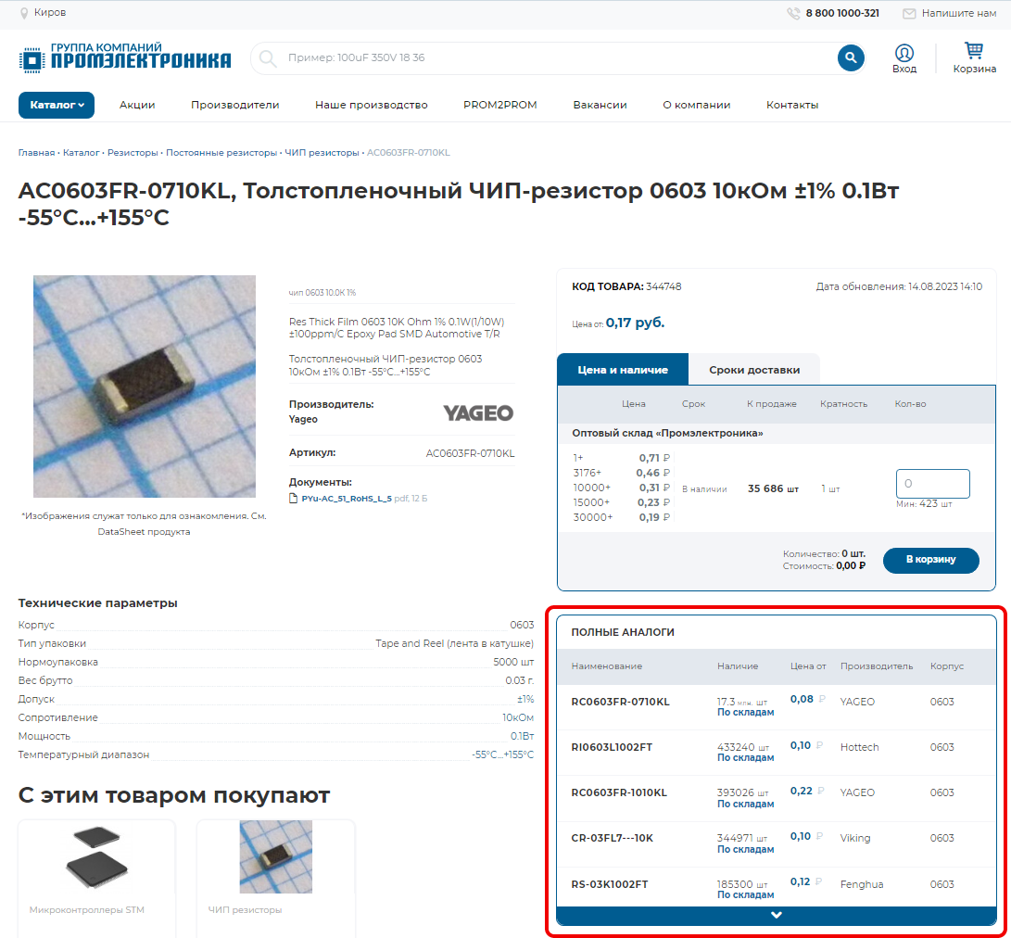Open the PDF datasheet document icon

click(294, 499)
